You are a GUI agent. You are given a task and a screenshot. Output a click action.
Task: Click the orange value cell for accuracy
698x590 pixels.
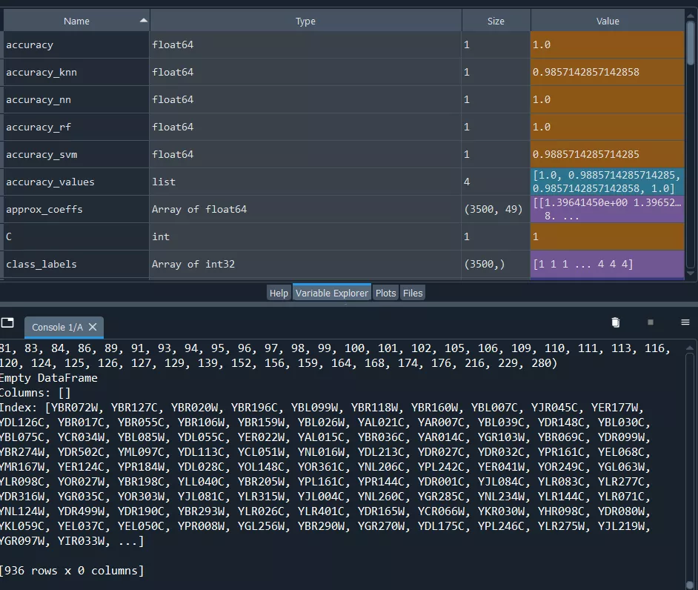coord(608,44)
